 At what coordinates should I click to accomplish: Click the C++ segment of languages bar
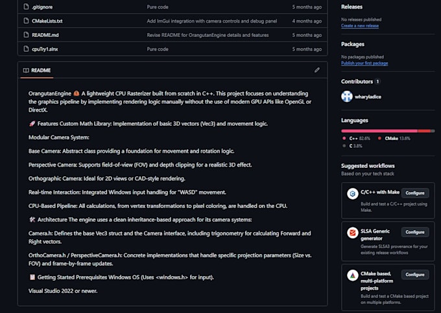pyautogui.click(x=379, y=131)
